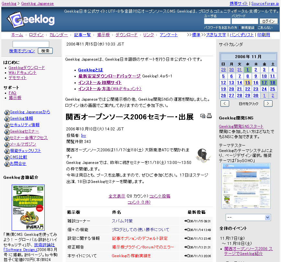This screenshot has height=262, width=281.
Task: Click the globe icon next to Geeklog Japaneseから
Action: [x=7, y=112]
